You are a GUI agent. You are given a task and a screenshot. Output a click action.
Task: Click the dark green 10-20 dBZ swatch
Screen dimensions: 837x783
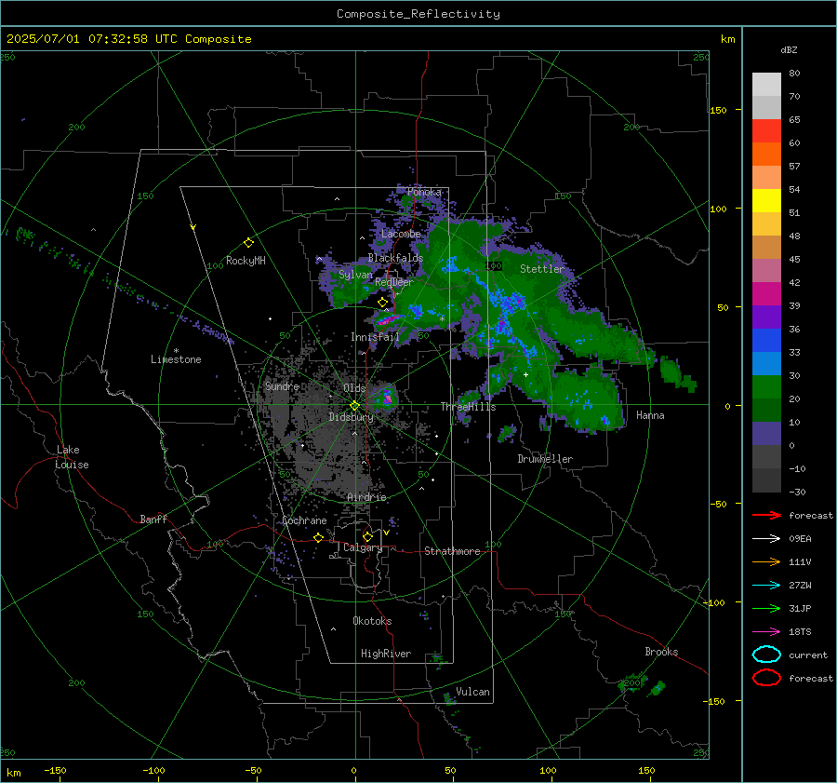(766, 411)
